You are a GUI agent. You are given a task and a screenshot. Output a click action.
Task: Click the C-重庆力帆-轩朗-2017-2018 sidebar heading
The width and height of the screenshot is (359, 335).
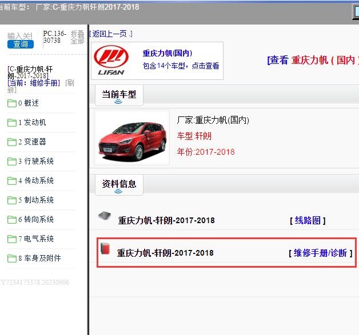30,72
